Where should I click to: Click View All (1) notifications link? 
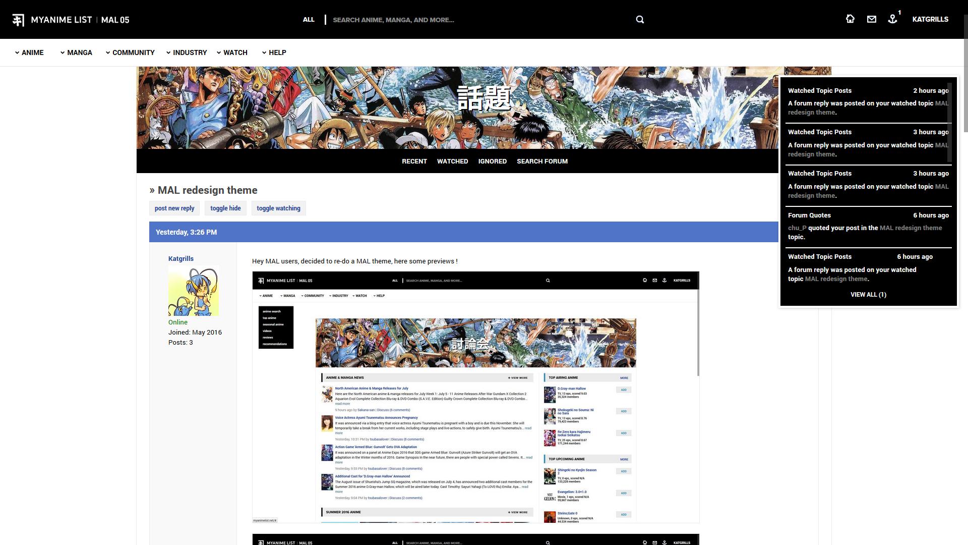point(868,295)
